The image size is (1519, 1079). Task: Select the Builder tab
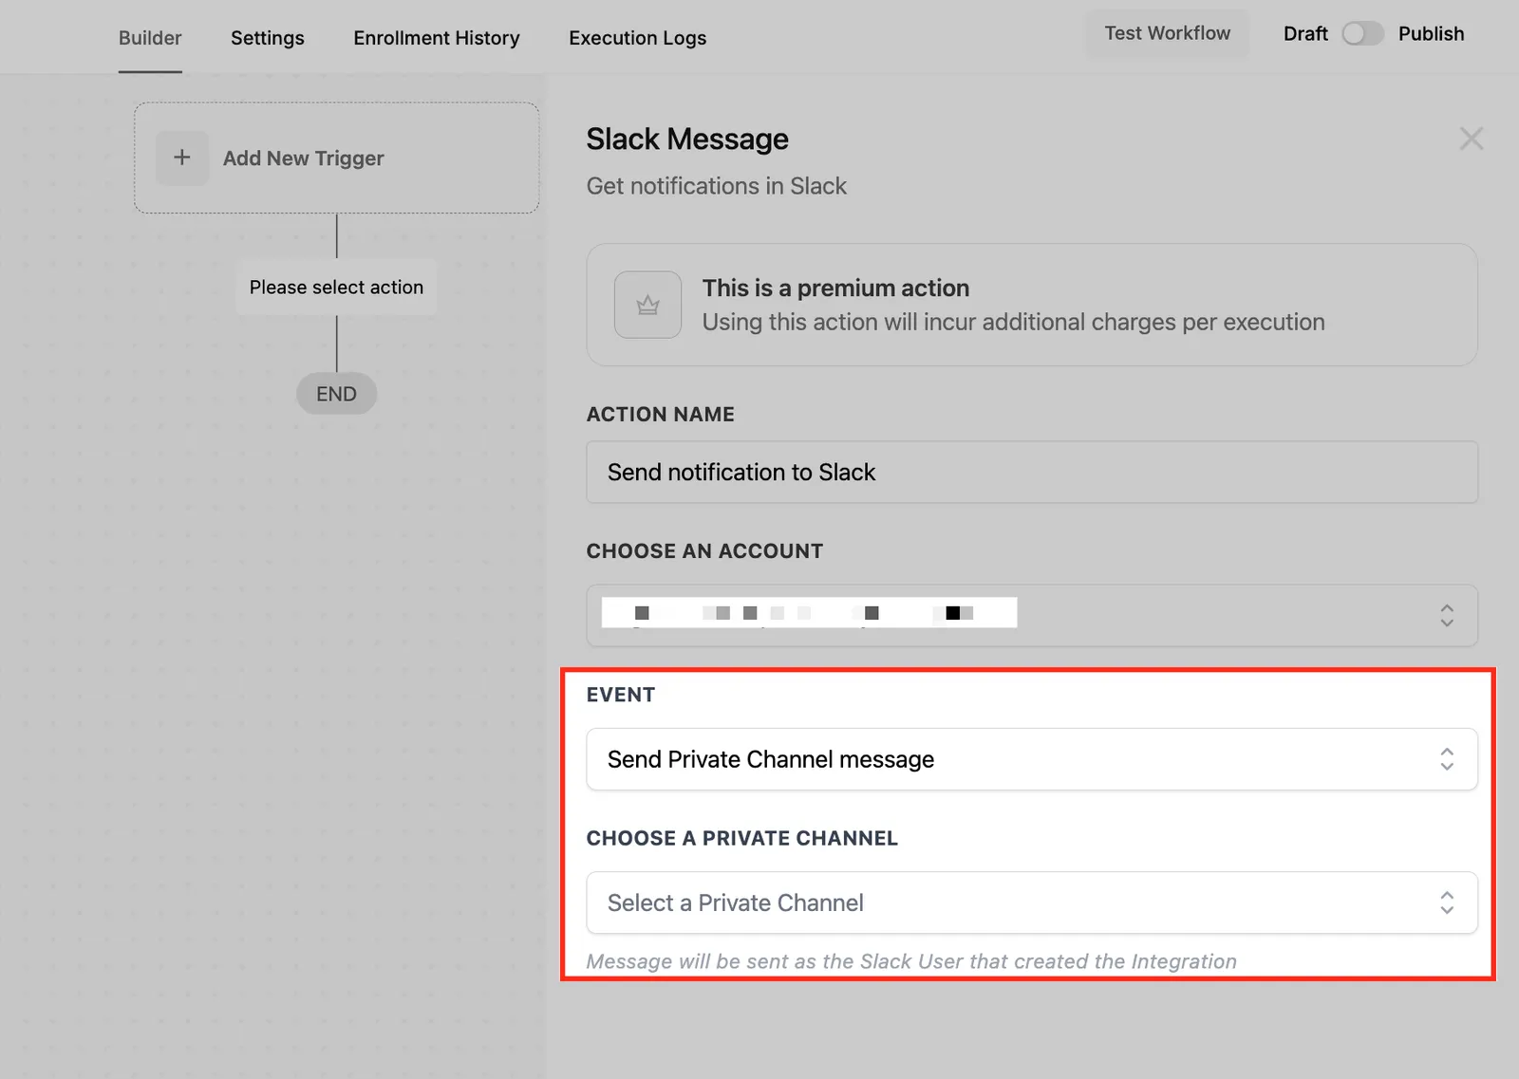pos(150,38)
